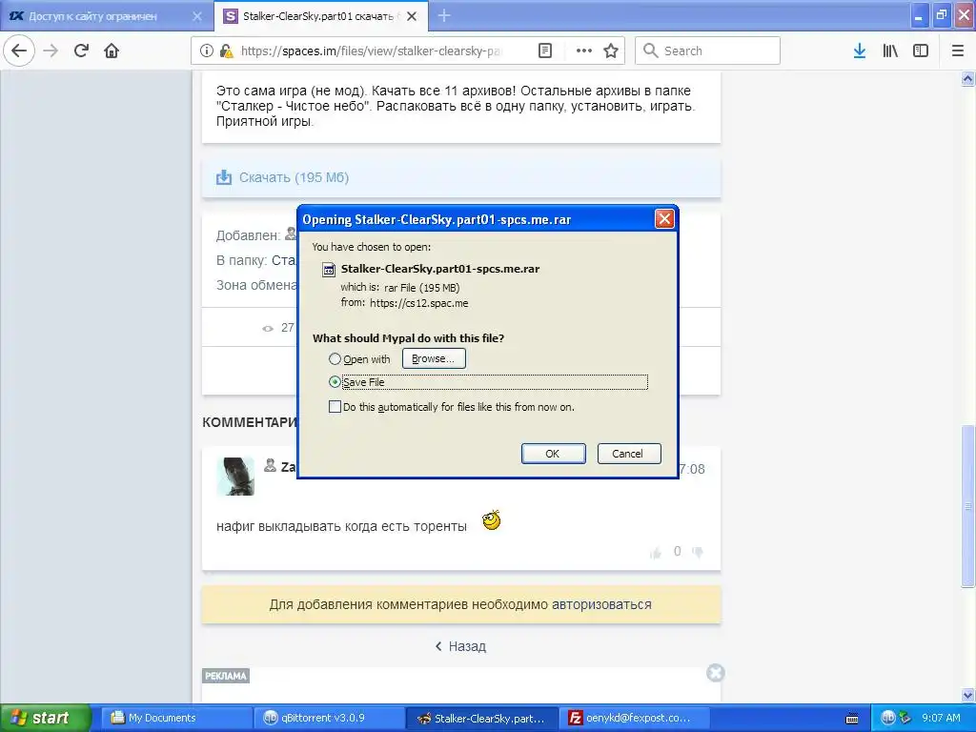Open a new browser tab
976x732 pixels.
(x=444, y=16)
